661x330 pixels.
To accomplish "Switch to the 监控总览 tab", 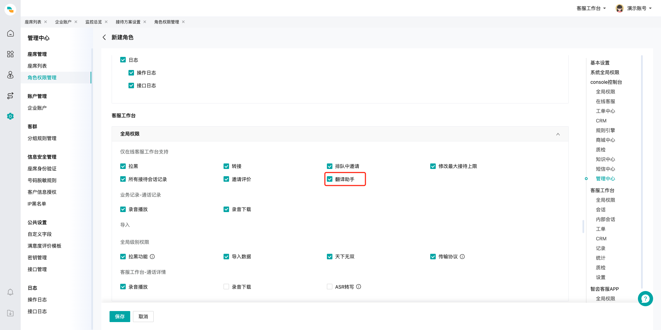I will pos(94,22).
